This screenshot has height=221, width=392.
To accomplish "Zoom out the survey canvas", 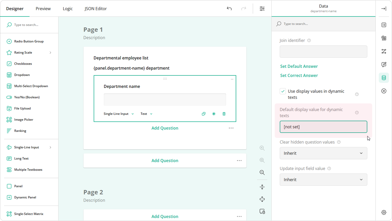I will tap(262, 173).
